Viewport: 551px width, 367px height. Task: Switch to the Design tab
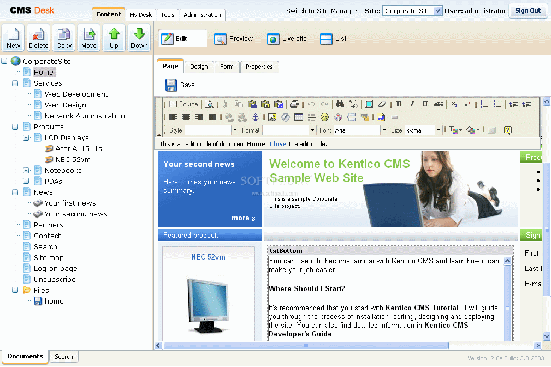pyautogui.click(x=199, y=67)
